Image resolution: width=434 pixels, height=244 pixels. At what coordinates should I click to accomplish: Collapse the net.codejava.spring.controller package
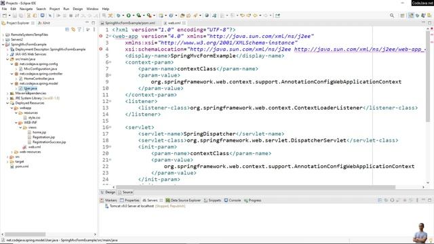(x=12, y=74)
